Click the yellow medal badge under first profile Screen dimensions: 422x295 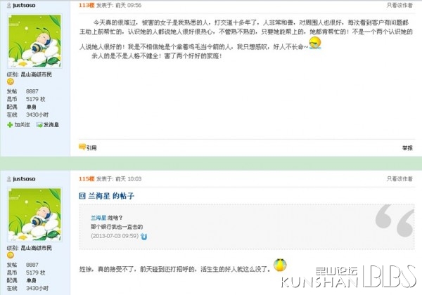[11, 81]
